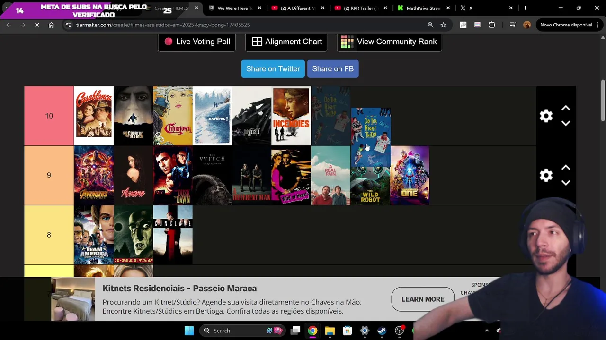
Task: Open the browser extensions puzzle icon
Action: point(492,25)
